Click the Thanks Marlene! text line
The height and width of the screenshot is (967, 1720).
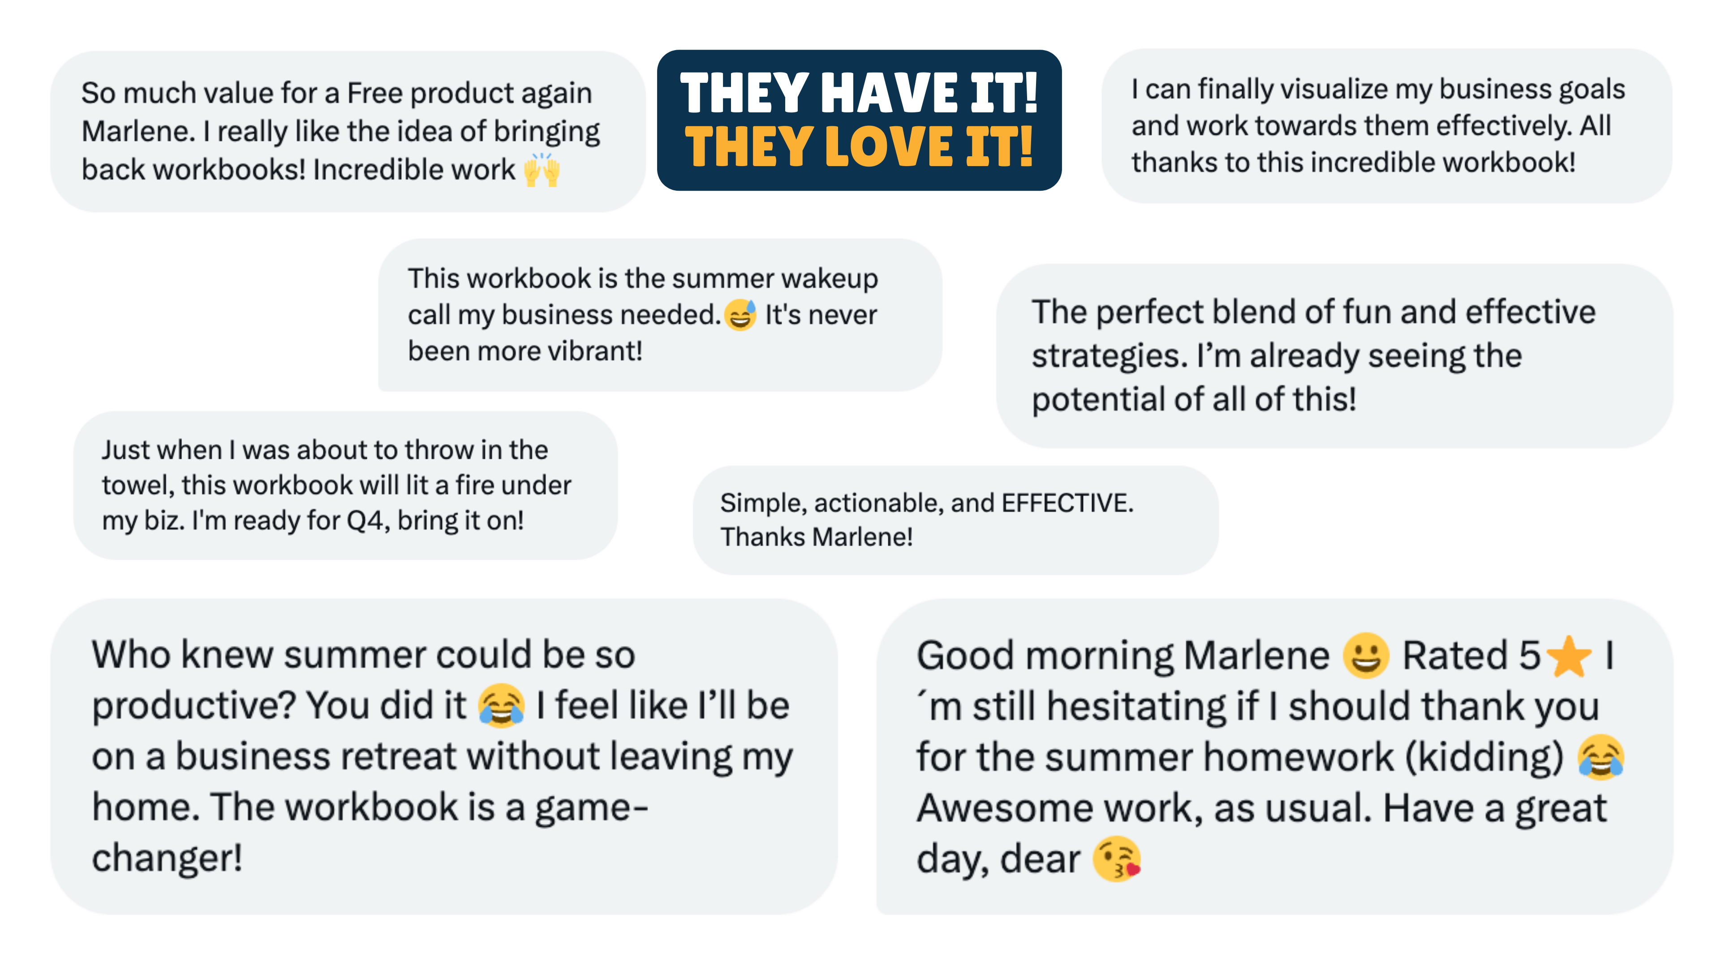coord(816,537)
